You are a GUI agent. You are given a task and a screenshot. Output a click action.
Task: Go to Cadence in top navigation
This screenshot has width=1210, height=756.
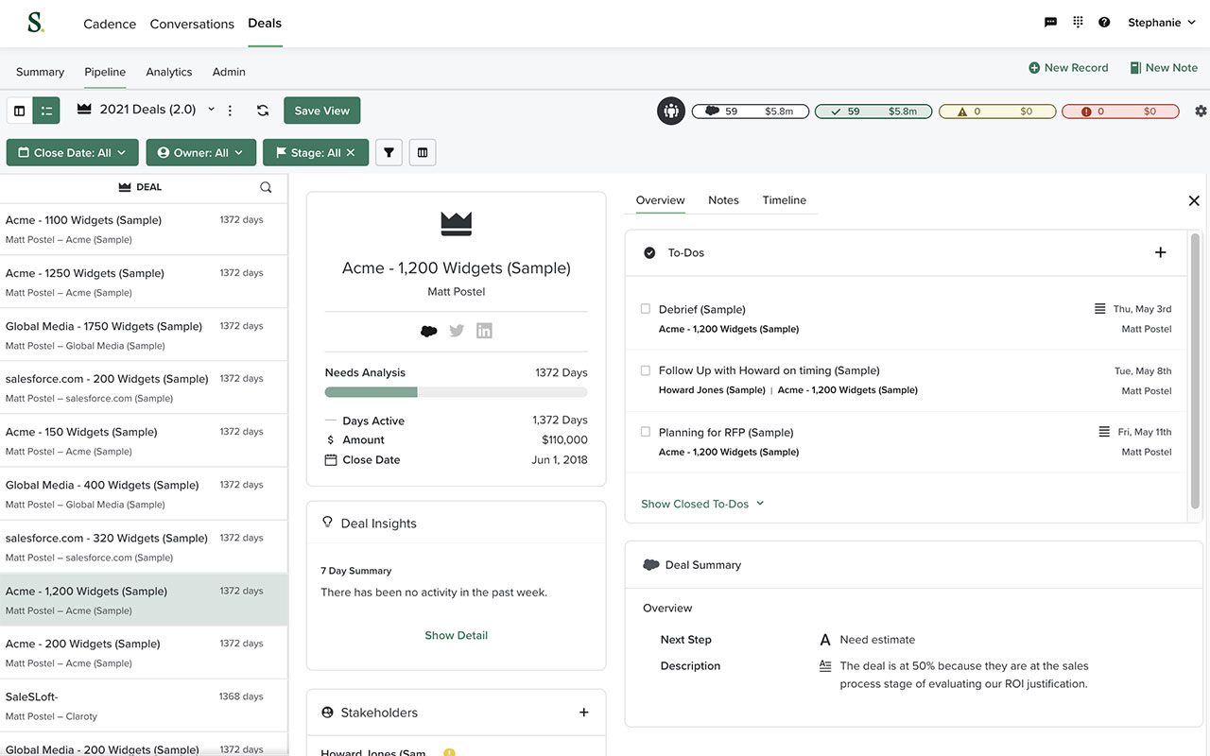pos(110,24)
